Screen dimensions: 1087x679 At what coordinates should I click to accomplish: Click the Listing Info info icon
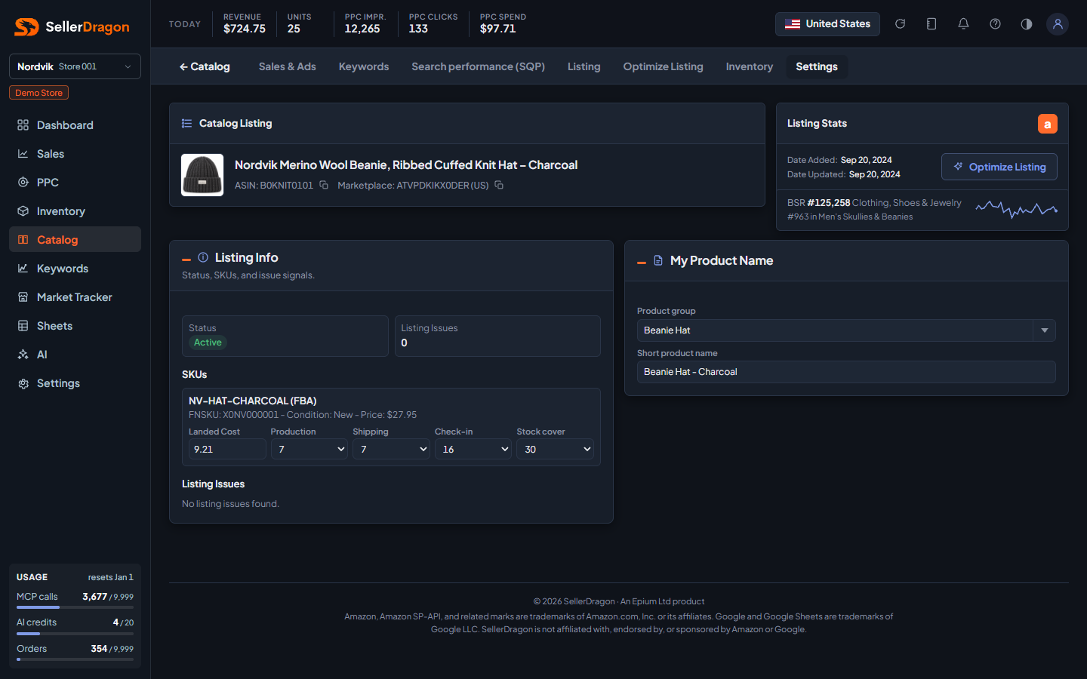203,257
